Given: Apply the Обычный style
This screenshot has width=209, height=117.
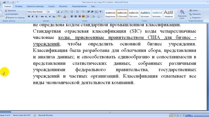Looking at the screenshot, I should 122,14.
